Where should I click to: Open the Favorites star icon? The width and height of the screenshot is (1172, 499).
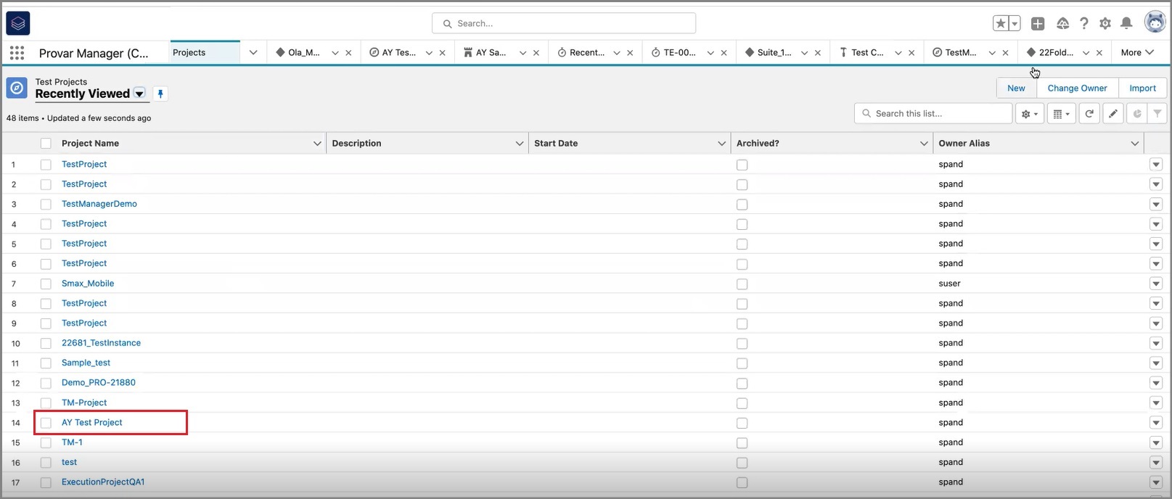(1001, 23)
